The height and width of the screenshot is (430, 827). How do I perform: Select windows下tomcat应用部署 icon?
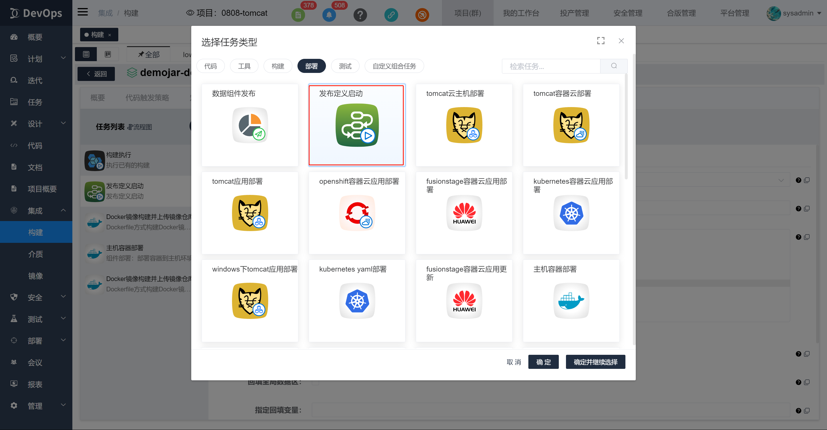click(x=250, y=301)
